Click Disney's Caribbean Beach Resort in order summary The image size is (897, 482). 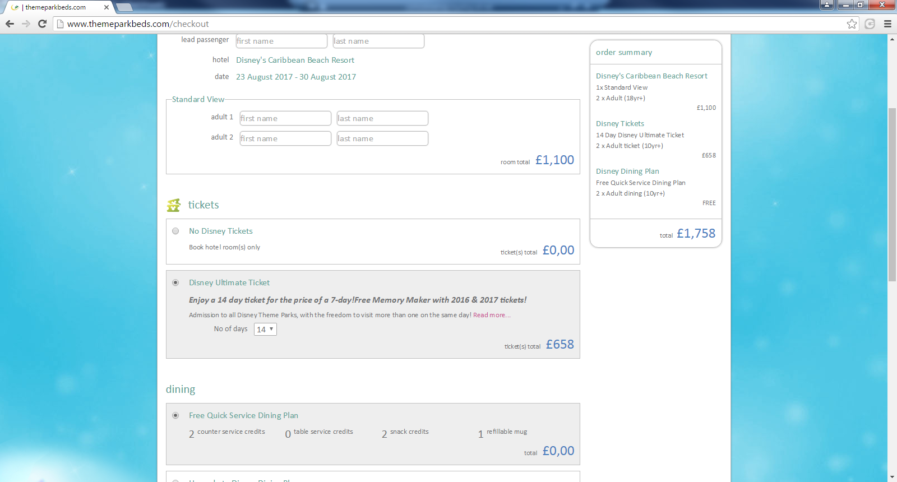[x=651, y=76]
